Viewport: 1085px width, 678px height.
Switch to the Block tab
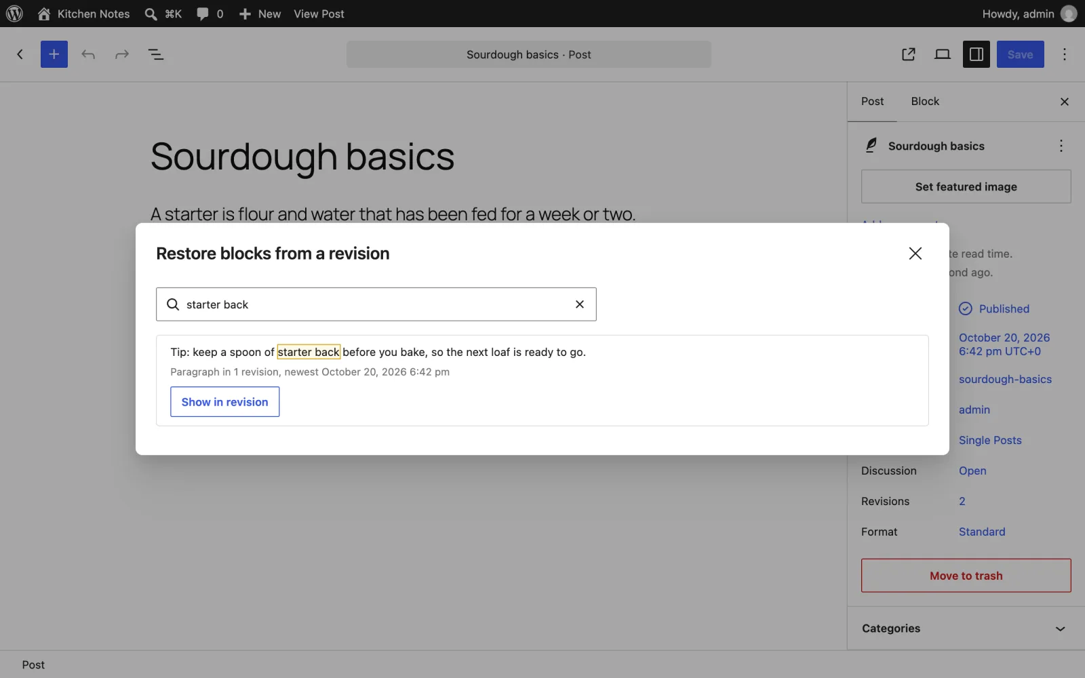click(x=925, y=102)
